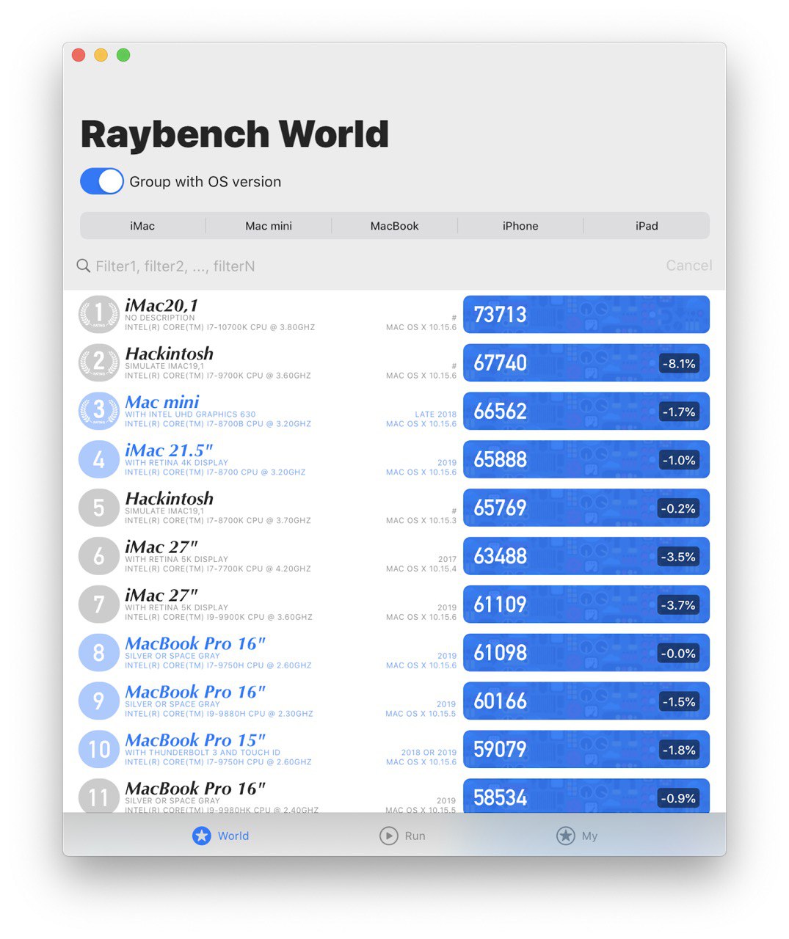The height and width of the screenshot is (939, 789).
Task: Click the -1.8% difference badge
Action: [x=679, y=750]
